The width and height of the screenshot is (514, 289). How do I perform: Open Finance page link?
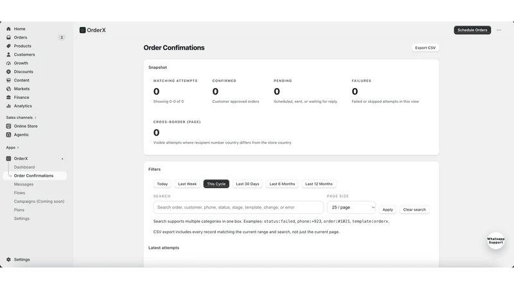click(x=22, y=98)
